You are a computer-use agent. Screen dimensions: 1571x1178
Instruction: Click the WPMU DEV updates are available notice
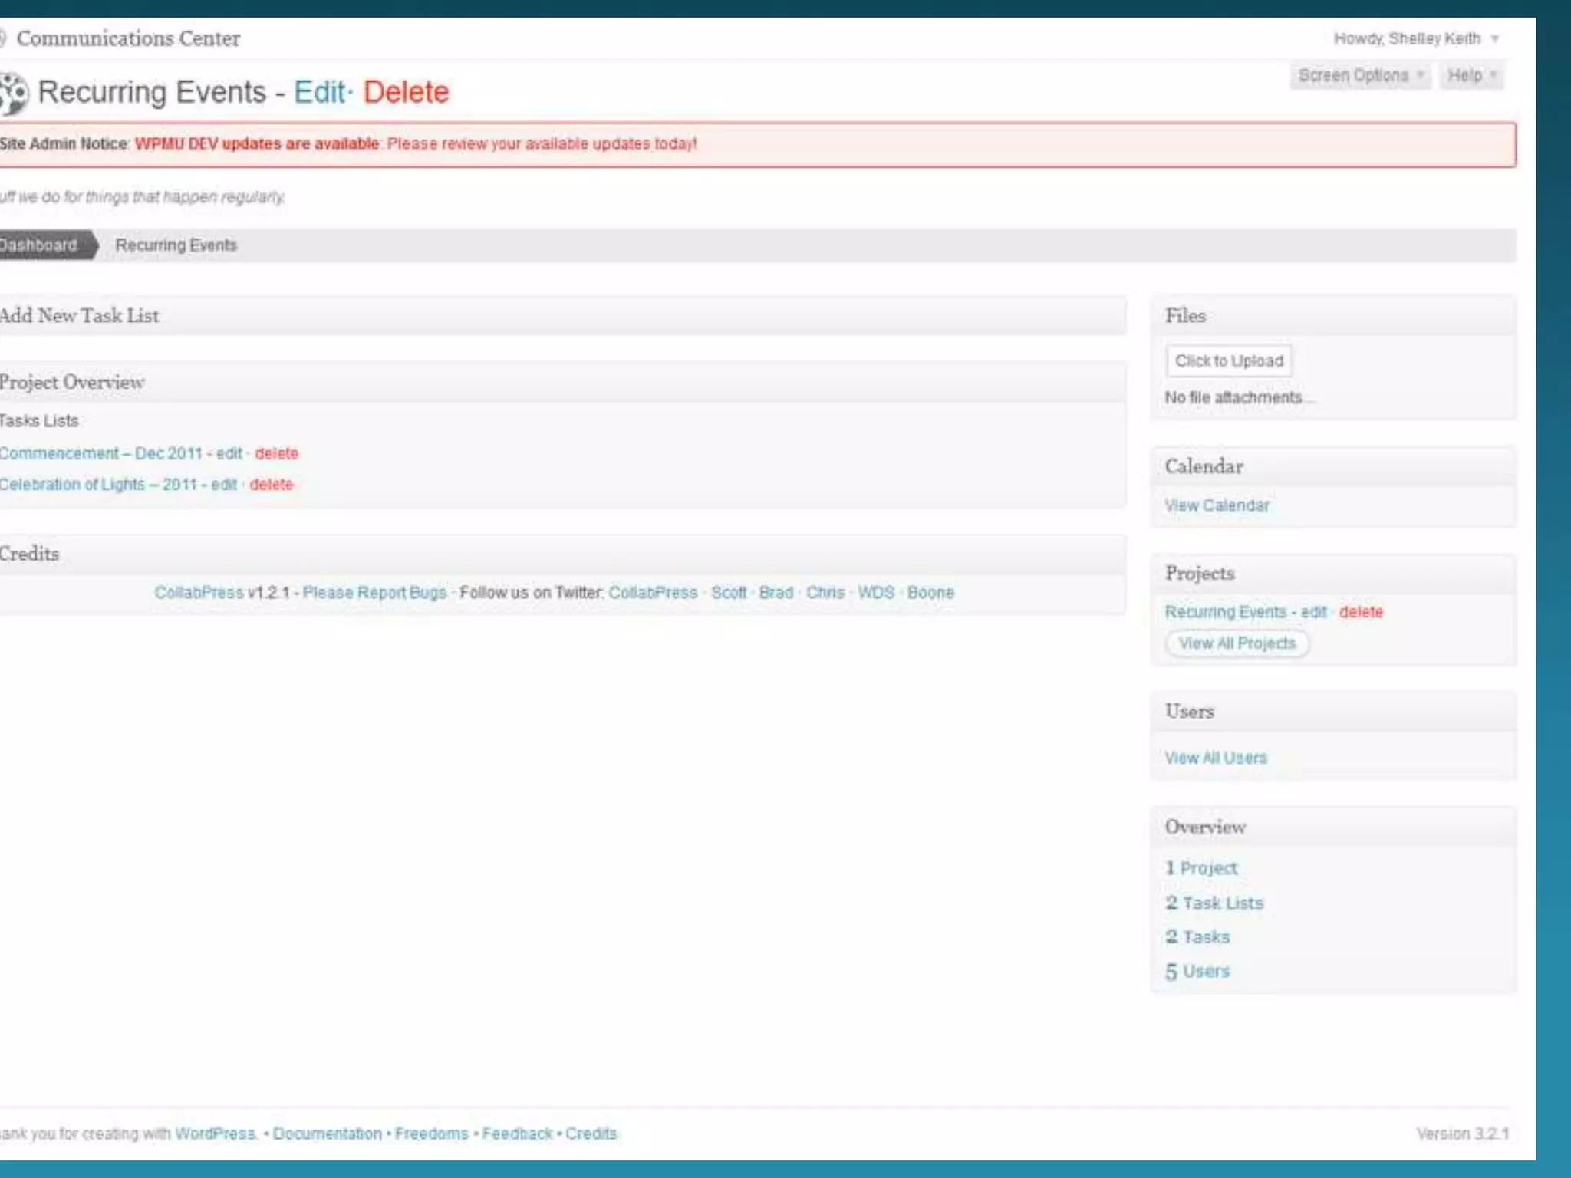256,144
